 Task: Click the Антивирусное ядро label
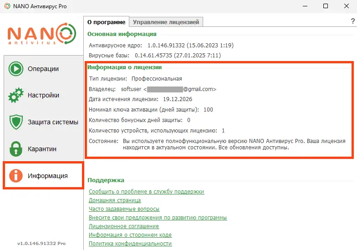pos(116,46)
